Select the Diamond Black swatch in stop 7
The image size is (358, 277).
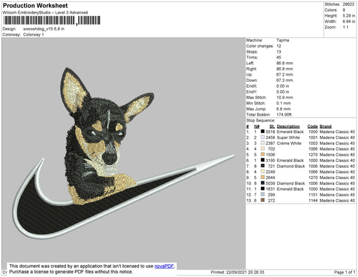tap(263, 166)
